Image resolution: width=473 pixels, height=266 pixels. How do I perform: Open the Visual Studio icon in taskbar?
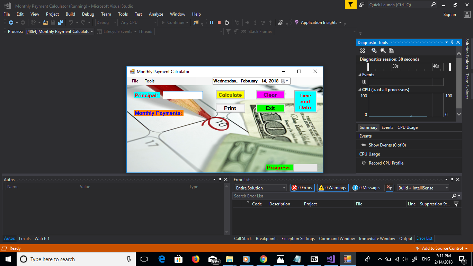[x=331, y=259]
